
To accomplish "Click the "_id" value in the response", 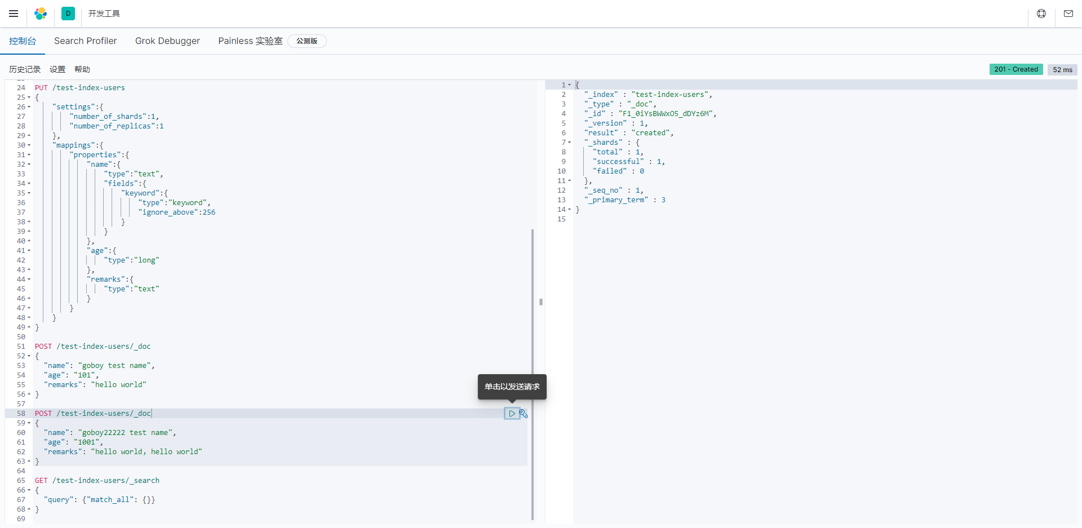I will [667, 114].
